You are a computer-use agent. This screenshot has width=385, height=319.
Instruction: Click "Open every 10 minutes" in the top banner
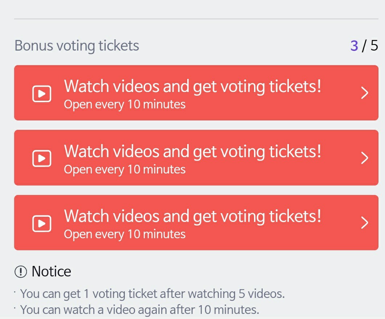124,105
